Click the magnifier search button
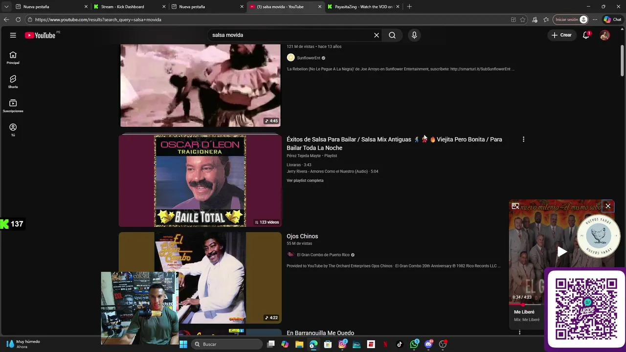 tap(392, 35)
